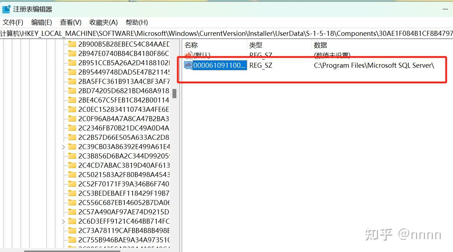The height and width of the screenshot is (252, 453).
Task: Click the folder icon beside 2C57A490AF97AE74D9215D
Action: point(71,212)
